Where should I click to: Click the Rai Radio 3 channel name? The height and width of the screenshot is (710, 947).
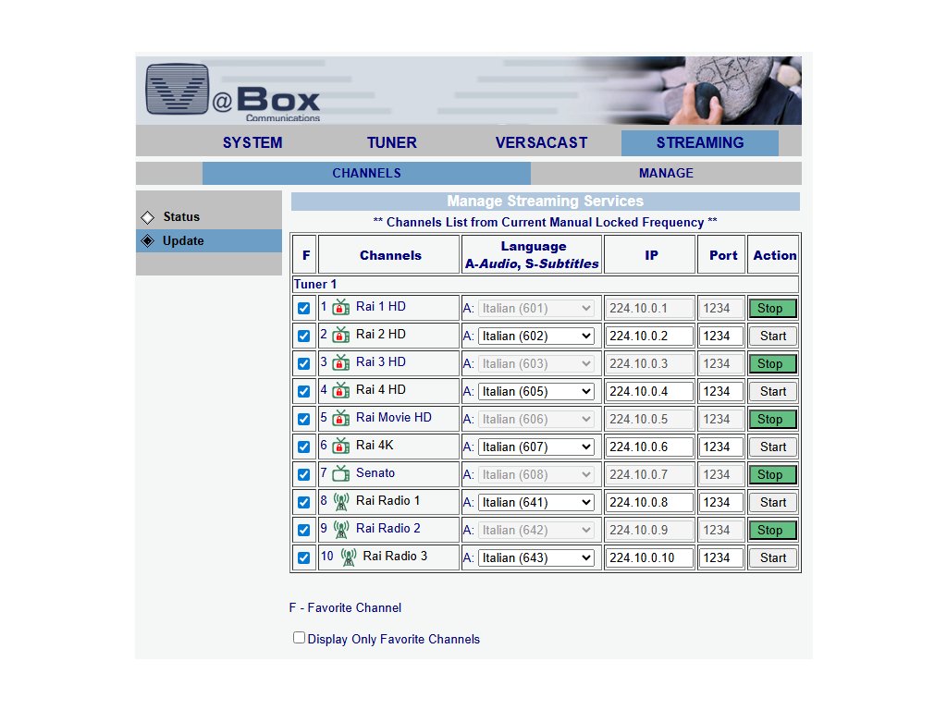[395, 556]
